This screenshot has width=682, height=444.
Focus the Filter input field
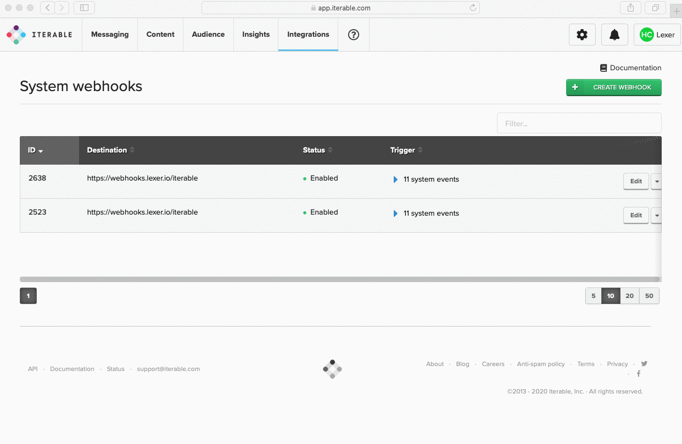point(579,123)
